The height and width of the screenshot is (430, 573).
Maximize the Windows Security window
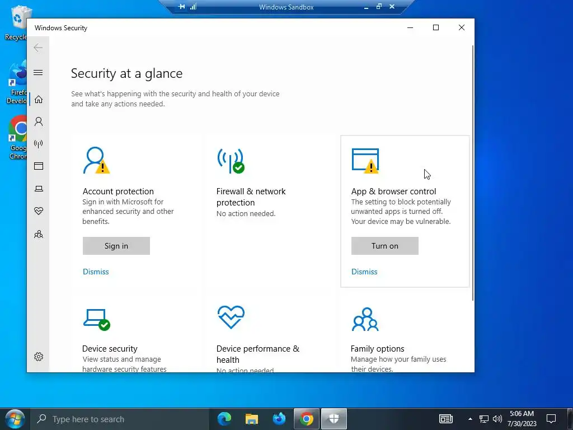[x=435, y=27]
